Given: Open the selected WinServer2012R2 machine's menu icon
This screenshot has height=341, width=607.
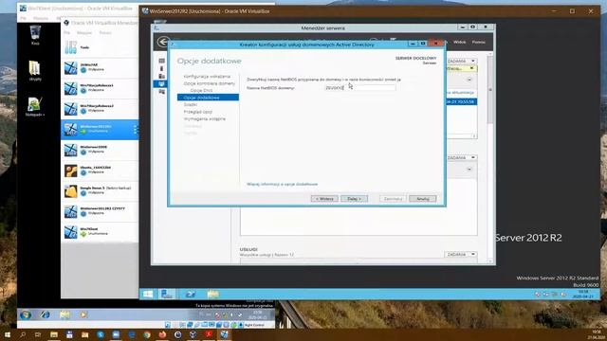Looking at the screenshot, I should pyautogui.click(x=135, y=129).
